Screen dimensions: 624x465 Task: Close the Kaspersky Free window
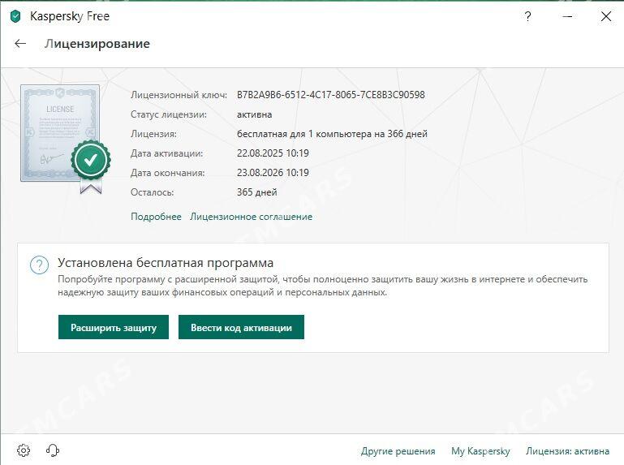606,16
